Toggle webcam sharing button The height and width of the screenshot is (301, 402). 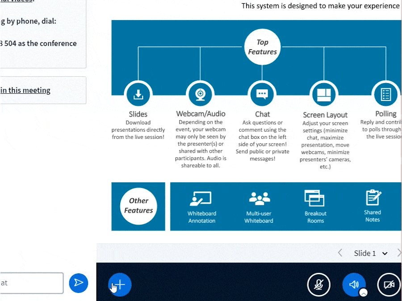click(x=389, y=284)
